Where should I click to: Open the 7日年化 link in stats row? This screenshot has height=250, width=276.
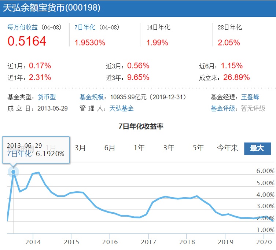coord(85,27)
